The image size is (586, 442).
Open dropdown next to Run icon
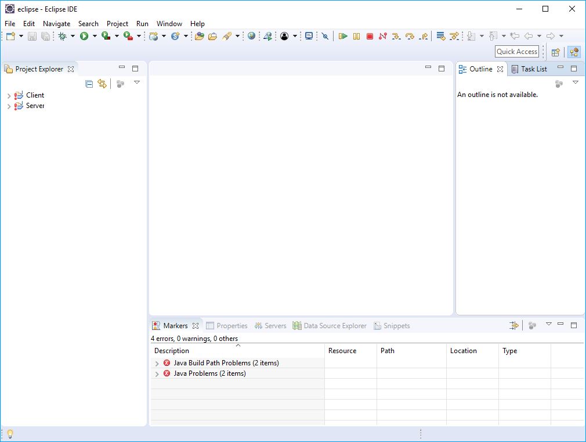click(x=95, y=36)
